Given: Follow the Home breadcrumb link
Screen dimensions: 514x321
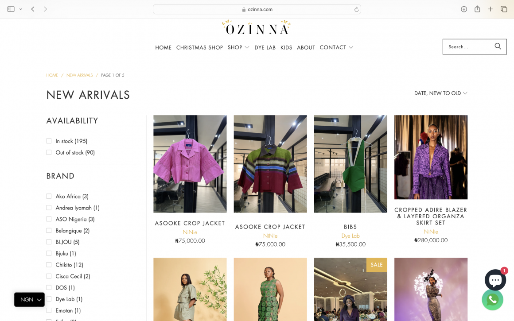Looking at the screenshot, I should click(x=52, y=75).
